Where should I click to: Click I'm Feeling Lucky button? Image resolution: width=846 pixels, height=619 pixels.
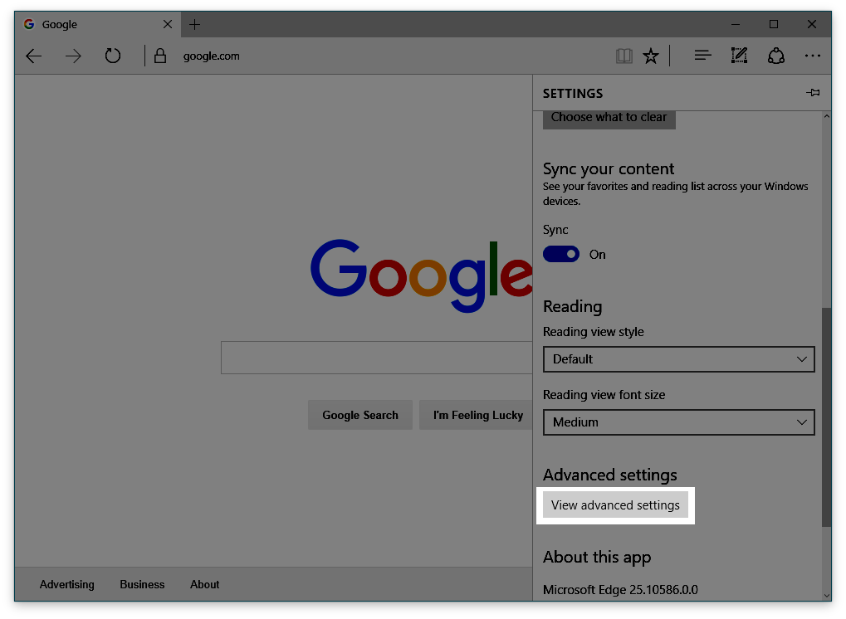point(477,415)
